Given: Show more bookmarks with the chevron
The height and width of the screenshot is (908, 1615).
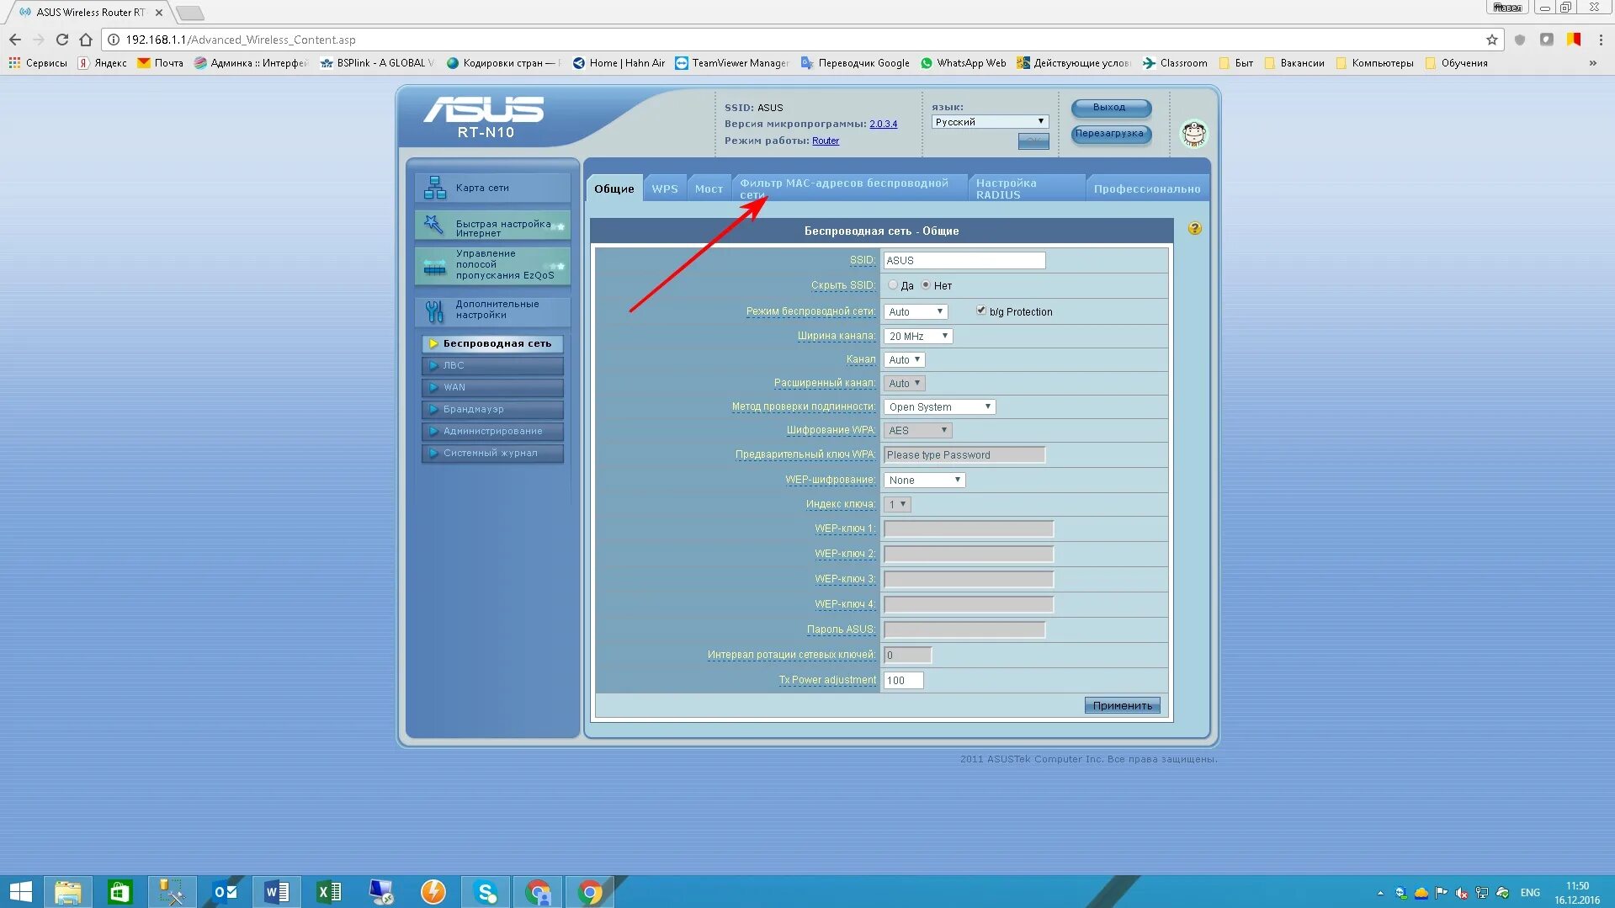Looking at the screenshot, I should coord(1592,63).
